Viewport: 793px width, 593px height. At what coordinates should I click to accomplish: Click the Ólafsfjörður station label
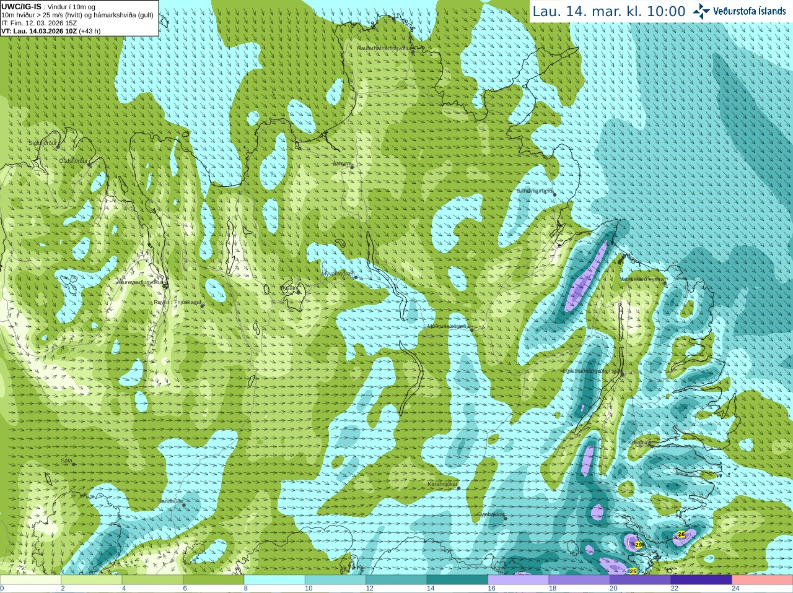(73, 161)
